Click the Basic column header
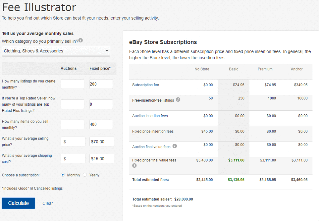 pyautogui.click(x=234, y=69)
